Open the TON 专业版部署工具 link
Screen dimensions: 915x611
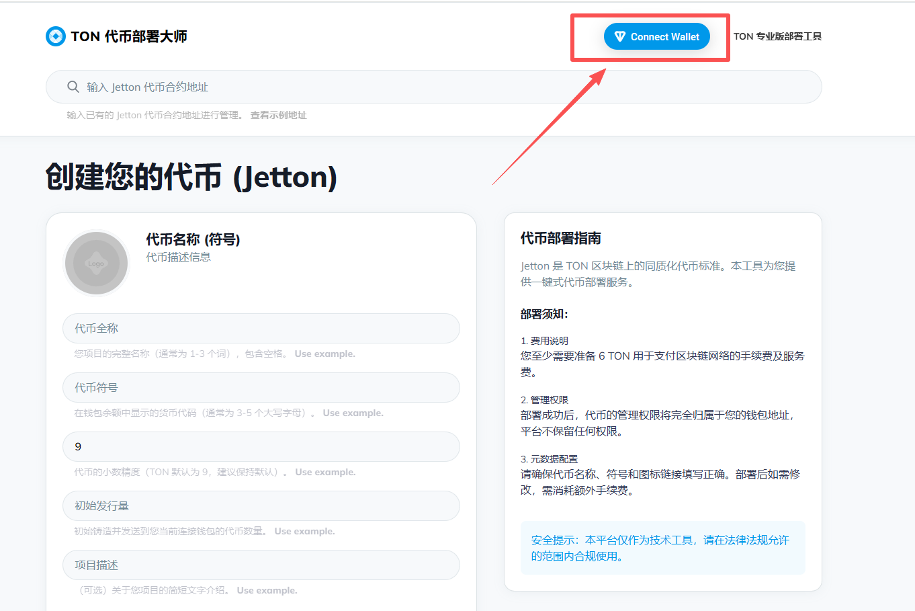(777, 36)
